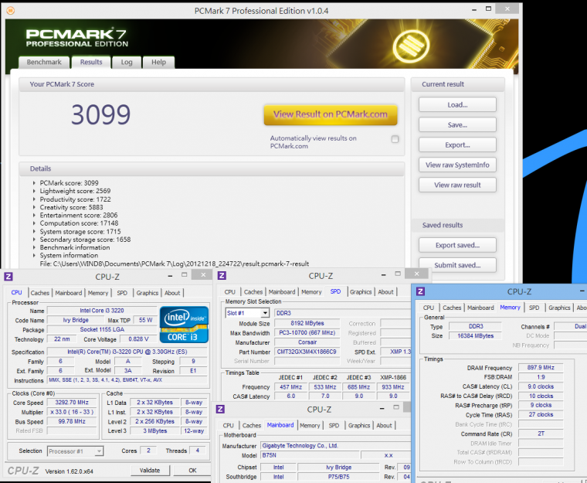The height and width of the screenshot is (483, 587).
Task: Click the View raw SystemInfo button
Action: point(457,165)
